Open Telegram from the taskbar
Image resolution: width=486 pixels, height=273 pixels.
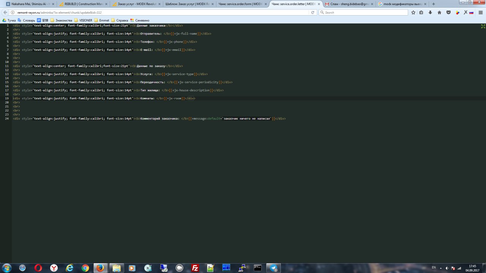click(x=273, y=268)
